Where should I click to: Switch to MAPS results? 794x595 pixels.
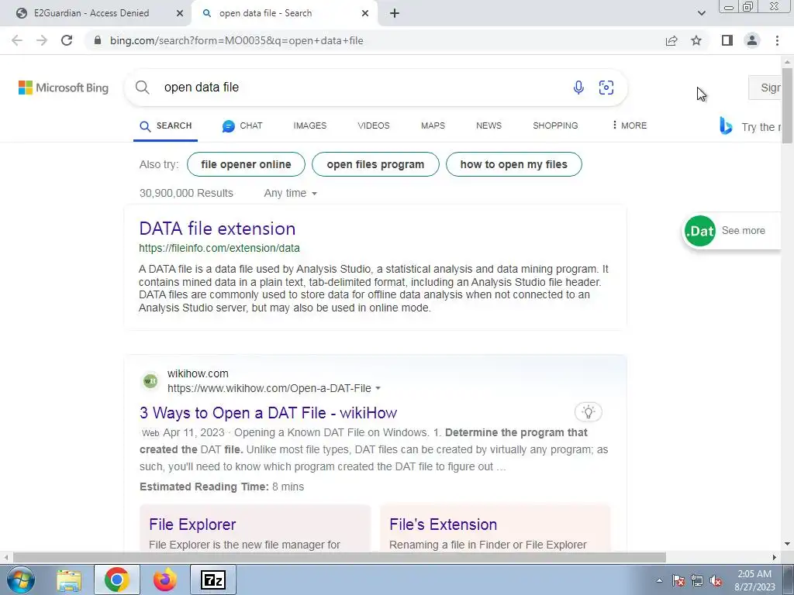point(433,126)
